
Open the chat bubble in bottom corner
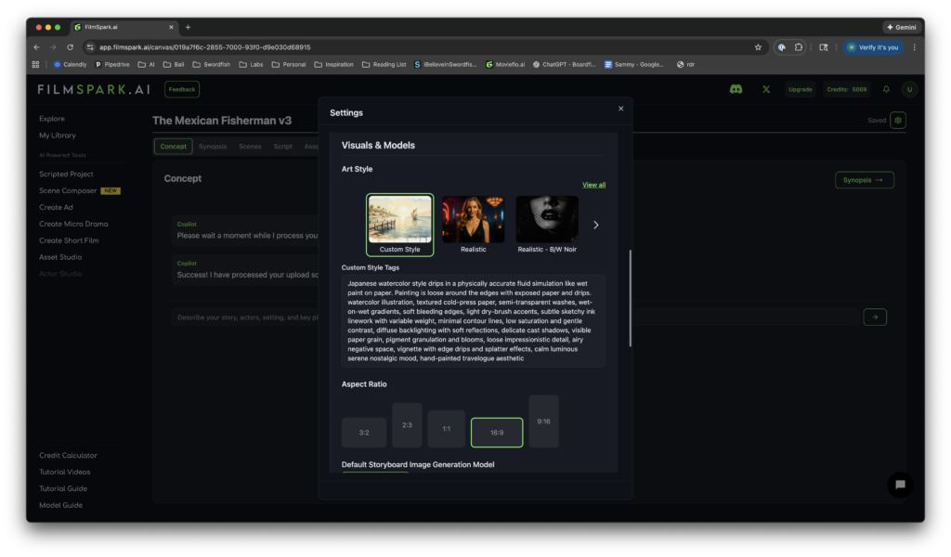[x=899, y=485]
